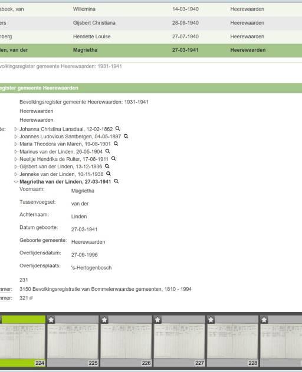Image resolution: width=302 pixels, height=372 pixels.
Task: Open scan thumbnail 224
Action: (22, 341)
